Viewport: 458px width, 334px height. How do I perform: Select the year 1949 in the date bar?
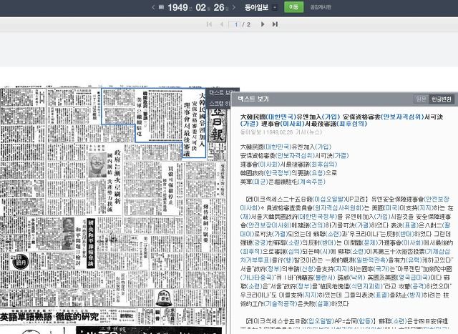177,7
